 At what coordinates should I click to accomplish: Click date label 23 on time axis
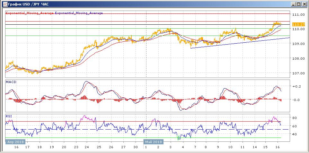click(x=76, y=147)
